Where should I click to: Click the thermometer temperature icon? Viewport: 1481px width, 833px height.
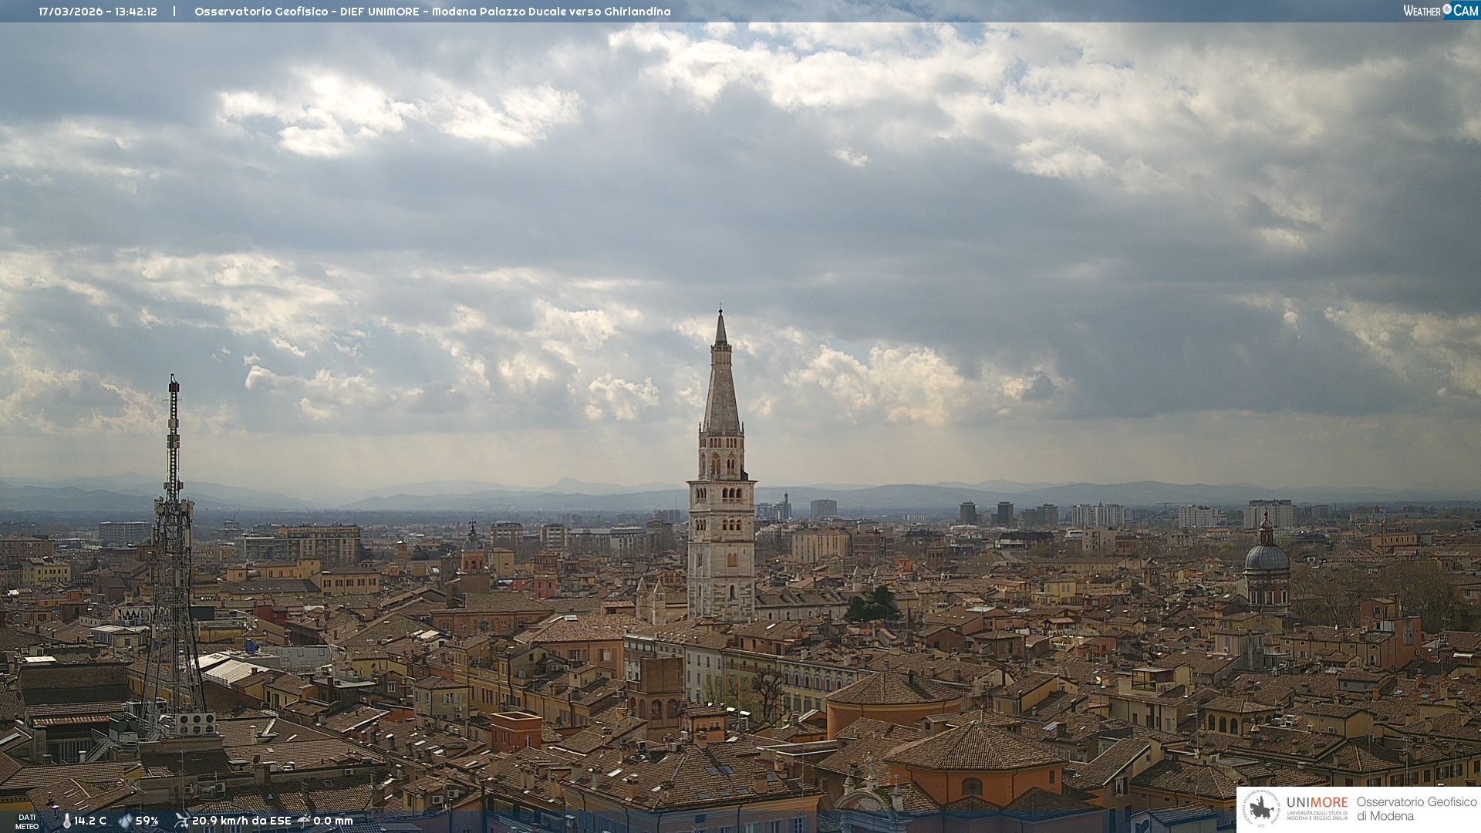(x=67, y=821)
